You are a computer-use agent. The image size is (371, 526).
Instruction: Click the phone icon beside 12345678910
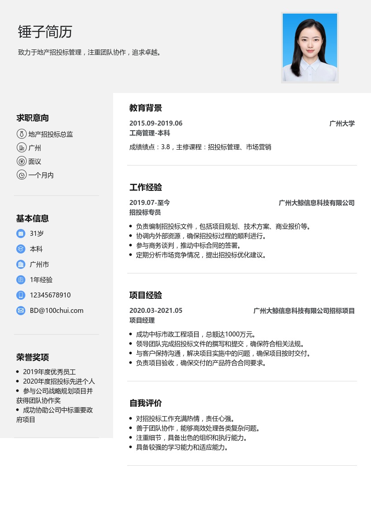point(21,295)
